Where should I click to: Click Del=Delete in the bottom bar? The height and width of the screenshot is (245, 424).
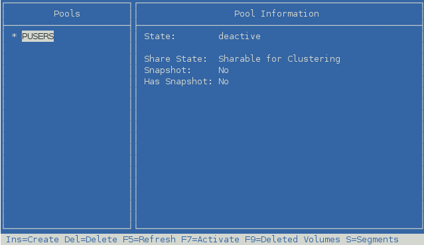pos(91,239)
